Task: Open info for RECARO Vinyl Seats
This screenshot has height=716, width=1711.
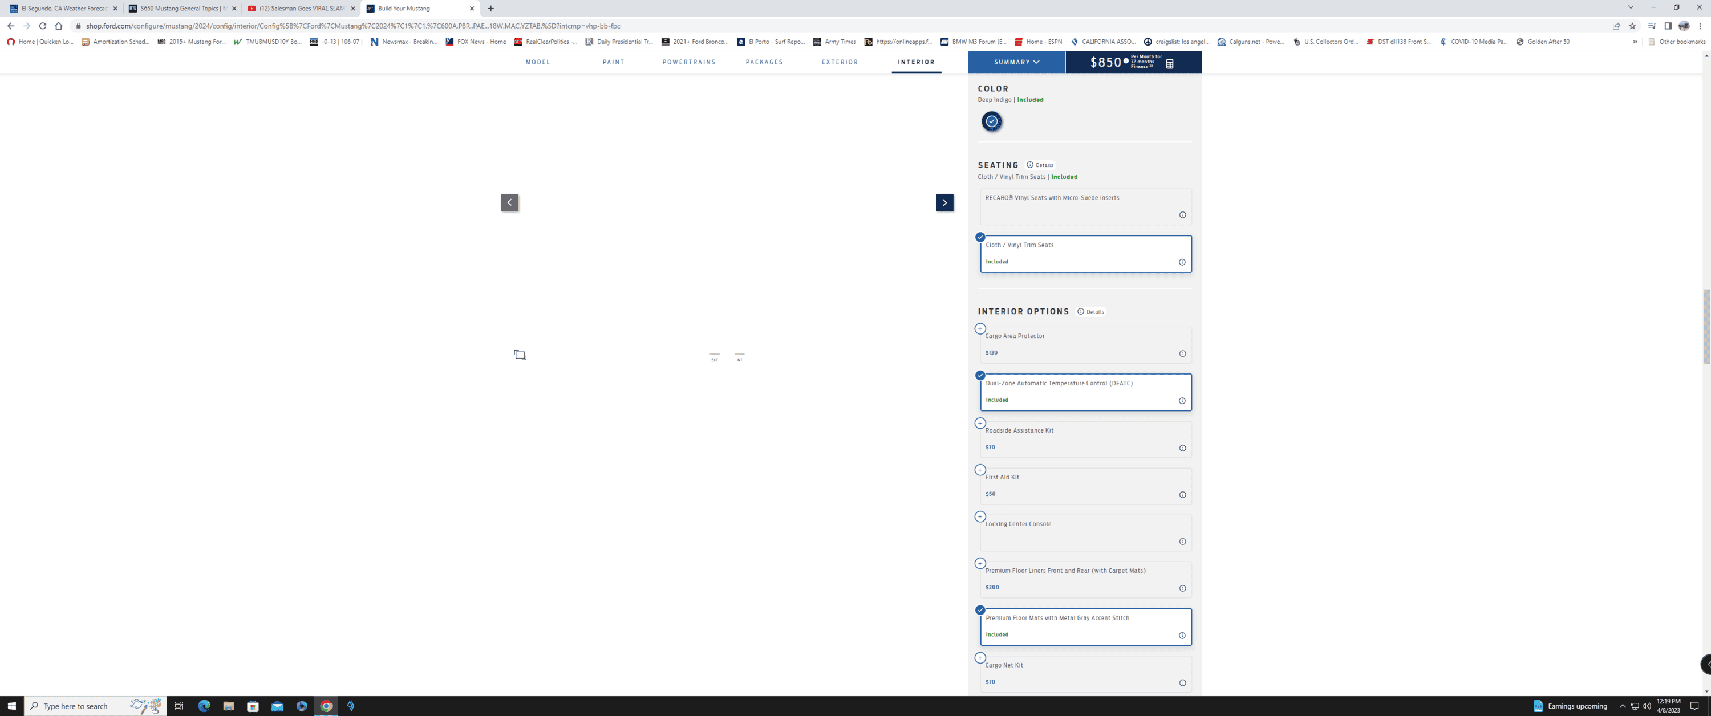Action: [x=1182, y=214]
